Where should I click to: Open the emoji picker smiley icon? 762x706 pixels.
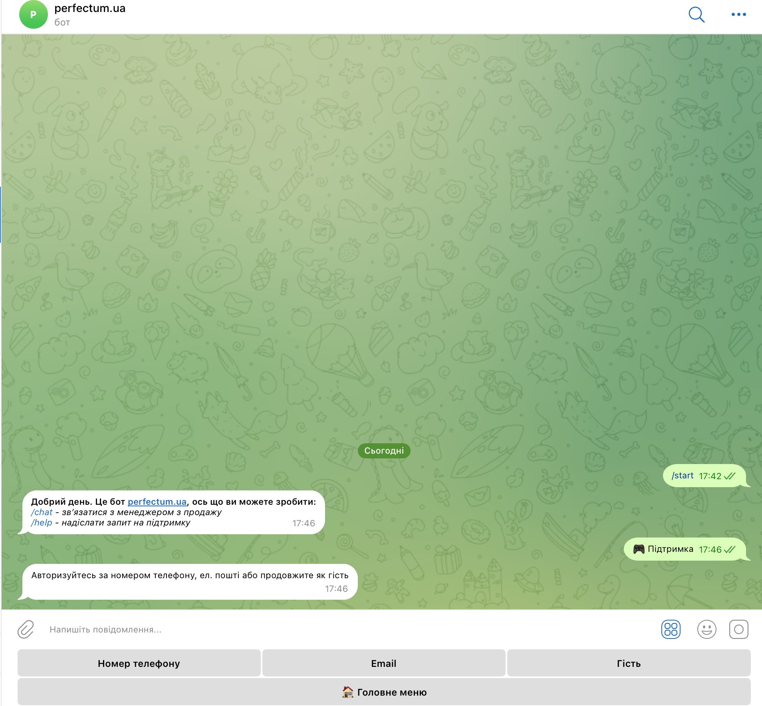pos(706,629)
